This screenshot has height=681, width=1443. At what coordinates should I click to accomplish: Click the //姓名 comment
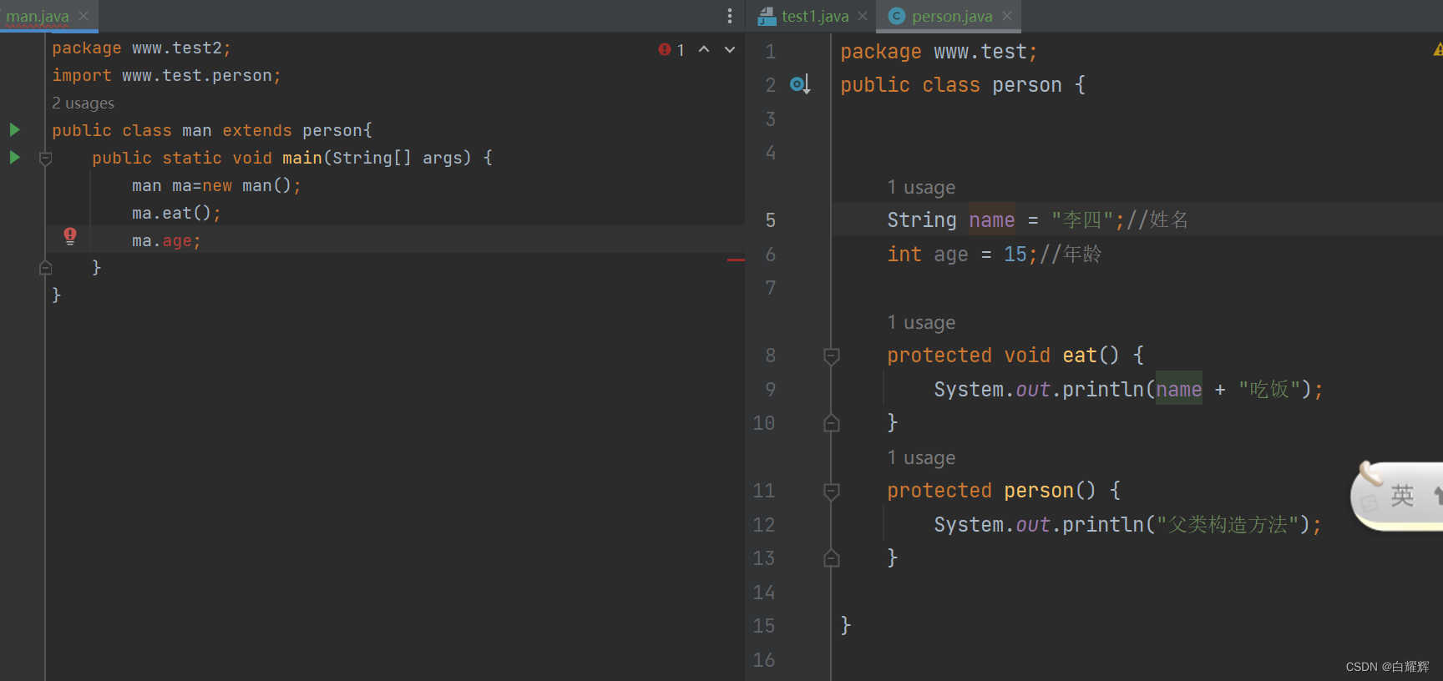(1157, 220)
